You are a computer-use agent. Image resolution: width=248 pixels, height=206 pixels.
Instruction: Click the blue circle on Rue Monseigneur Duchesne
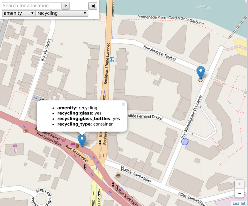click(x=184, y=141)
